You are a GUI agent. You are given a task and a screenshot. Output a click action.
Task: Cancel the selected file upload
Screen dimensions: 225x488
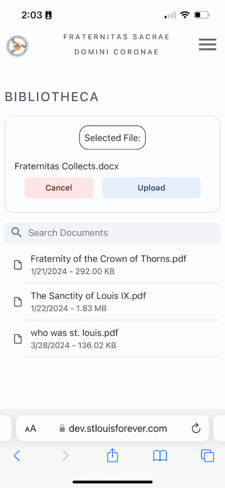(x=59, y=188)
